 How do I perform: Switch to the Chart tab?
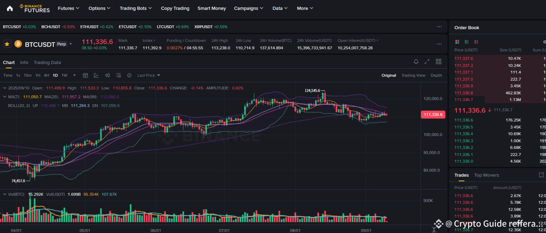9,62
